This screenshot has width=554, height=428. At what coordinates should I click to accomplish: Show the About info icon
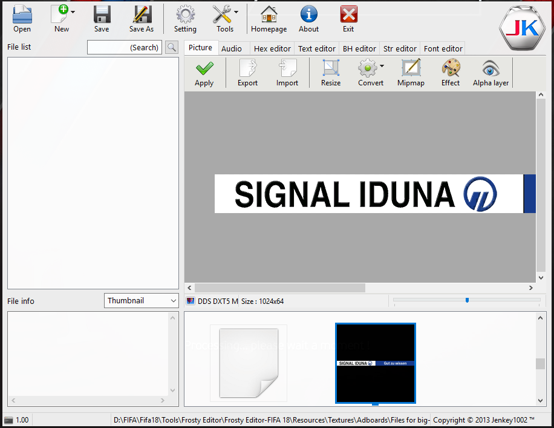click(309, 15)
